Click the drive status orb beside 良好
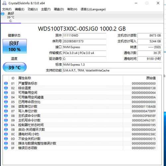166x166 pixels. [x=3, y=14]
